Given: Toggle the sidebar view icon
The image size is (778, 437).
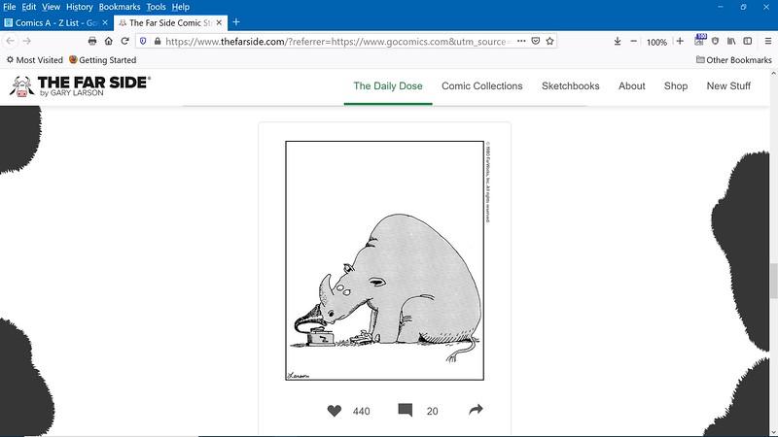Looking at the screenshot, I should 748,41.
